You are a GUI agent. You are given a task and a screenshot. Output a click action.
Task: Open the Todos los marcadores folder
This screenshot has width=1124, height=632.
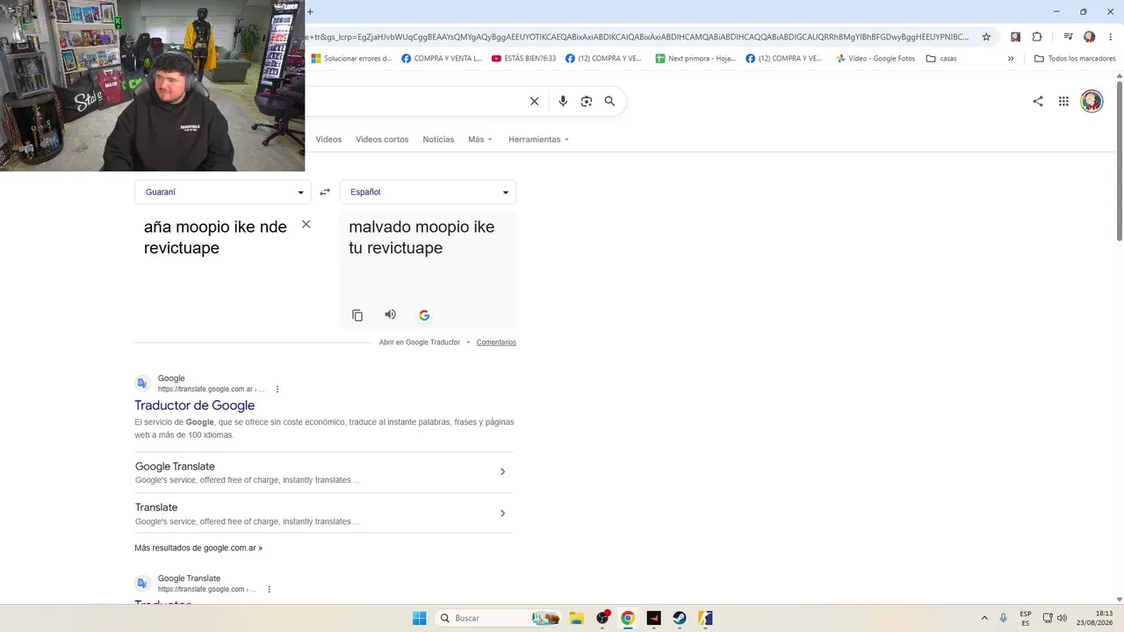tap(1075, 59)
